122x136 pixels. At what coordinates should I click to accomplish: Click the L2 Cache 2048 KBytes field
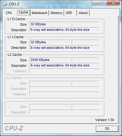click(x=50, y=60)
